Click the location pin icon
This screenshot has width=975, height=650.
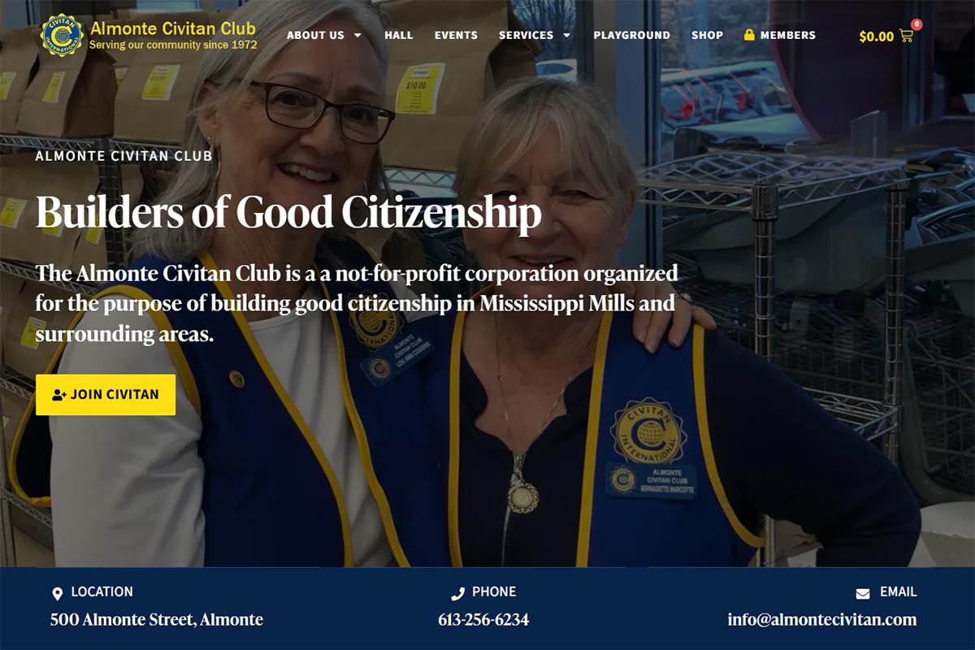(x=57, y=594)
